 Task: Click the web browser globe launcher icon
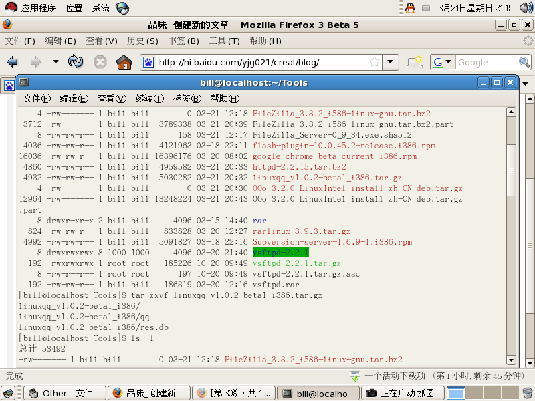coord(122,8)
